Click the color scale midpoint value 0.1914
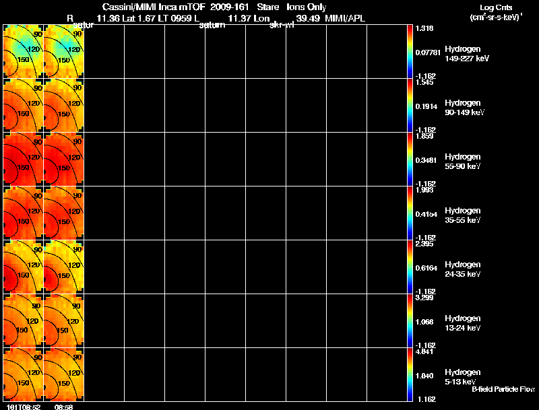Image resolution: width=539 pixels, height=410 pixels. click(x=426, y=106)
